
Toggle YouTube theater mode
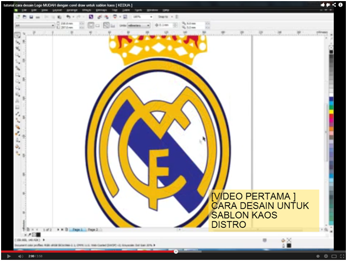click(334, 257)
